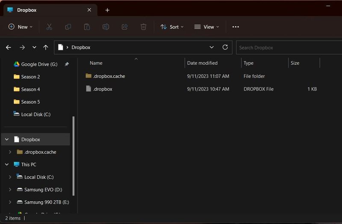Click the Search Dropbox input field
Viewport: 342px width, 224px height.
286,47
